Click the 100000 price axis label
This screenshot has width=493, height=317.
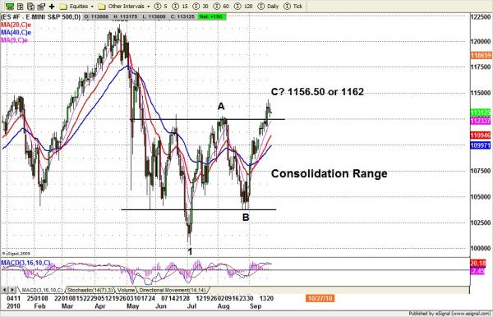(481, 248)
